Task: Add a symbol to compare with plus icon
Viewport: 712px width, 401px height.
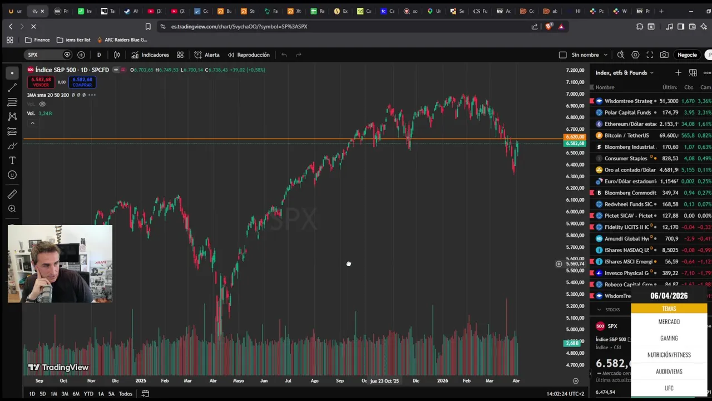Action: click(81, 55)
